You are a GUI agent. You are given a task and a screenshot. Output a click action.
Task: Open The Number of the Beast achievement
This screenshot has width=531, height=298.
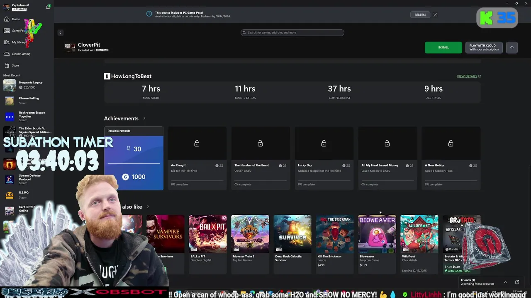coord(261,159)
